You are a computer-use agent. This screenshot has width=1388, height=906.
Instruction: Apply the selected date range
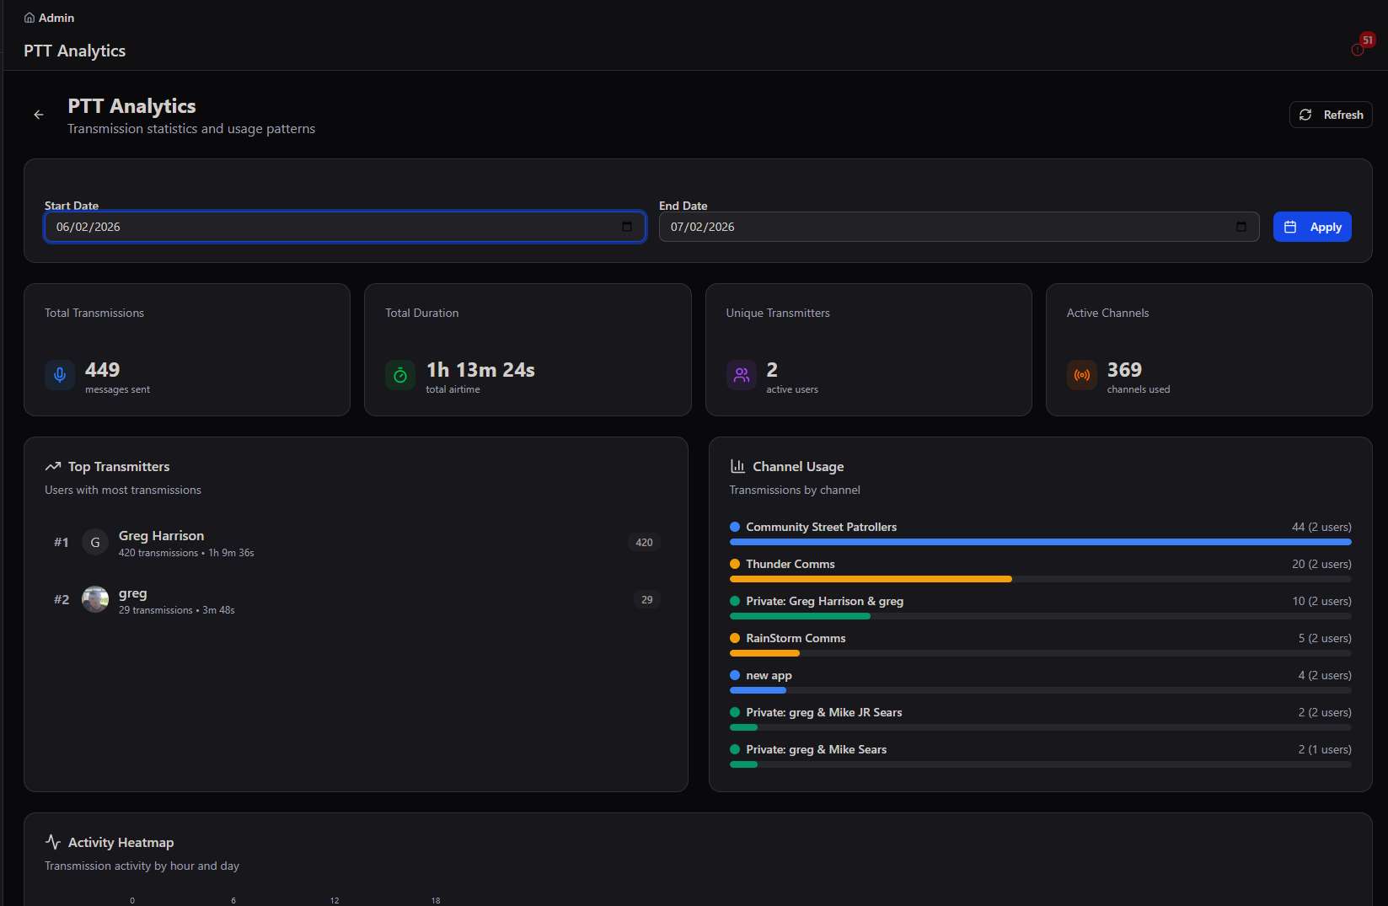click(x=1312, y=227)
